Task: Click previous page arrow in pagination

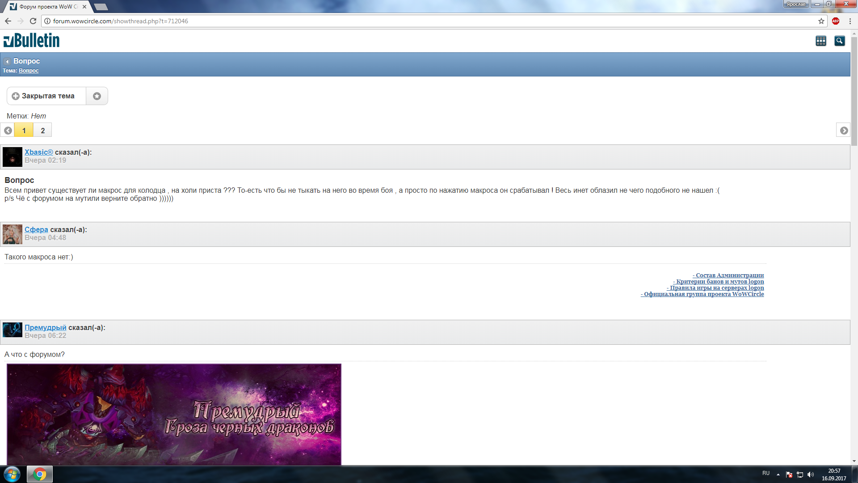Action: (8, 131)
